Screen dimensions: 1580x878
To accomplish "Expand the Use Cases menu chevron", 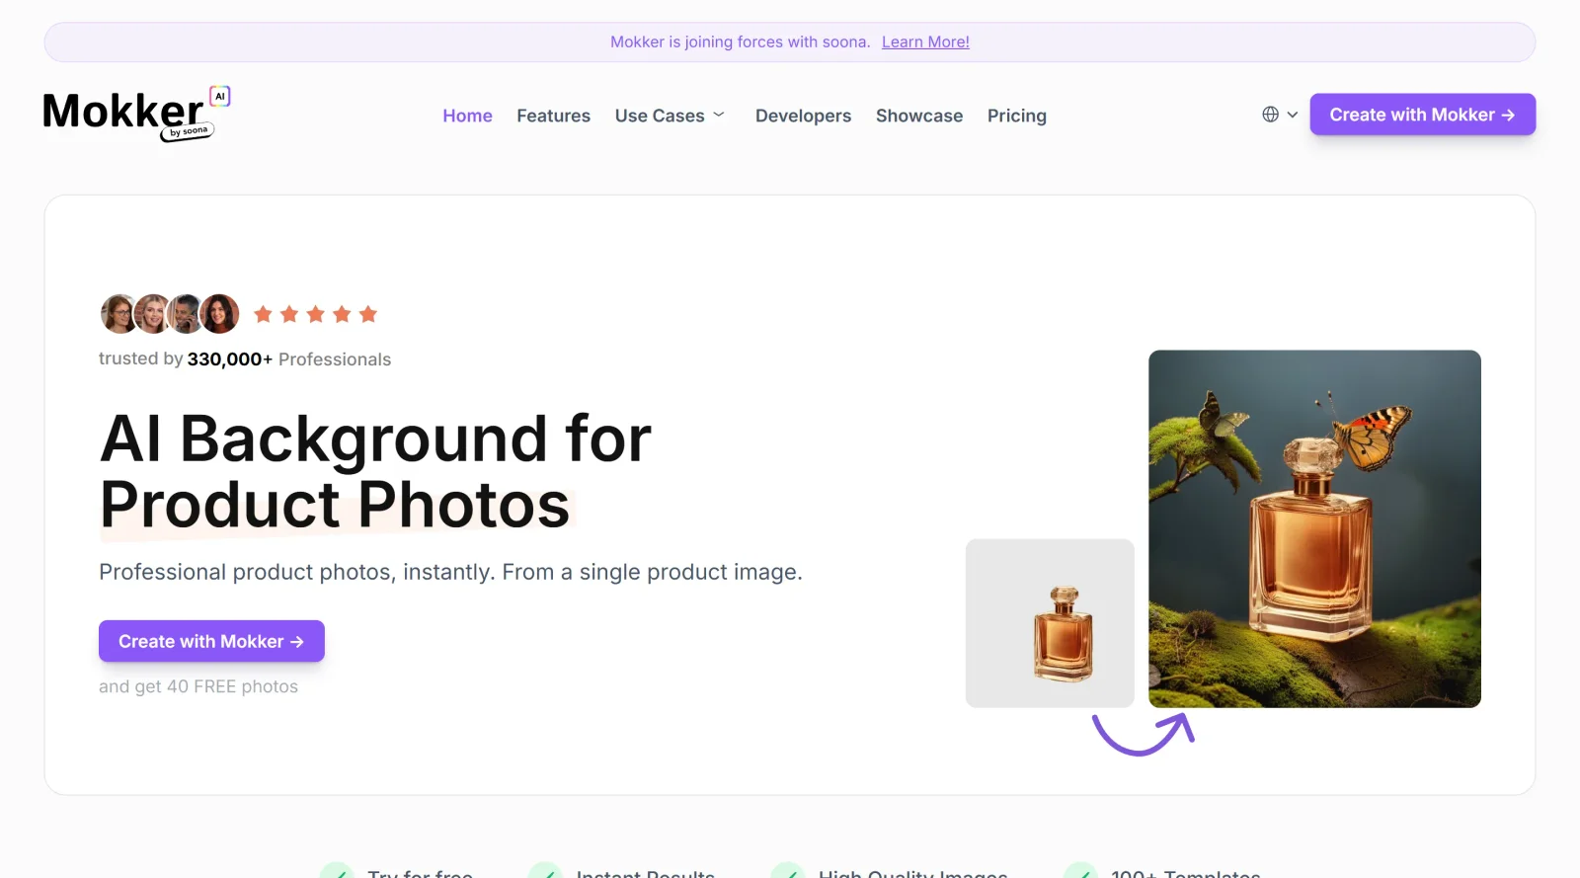I will coord(719,116).
